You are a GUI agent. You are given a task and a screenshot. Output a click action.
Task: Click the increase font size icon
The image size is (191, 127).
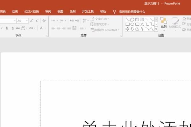pos(32,21)
